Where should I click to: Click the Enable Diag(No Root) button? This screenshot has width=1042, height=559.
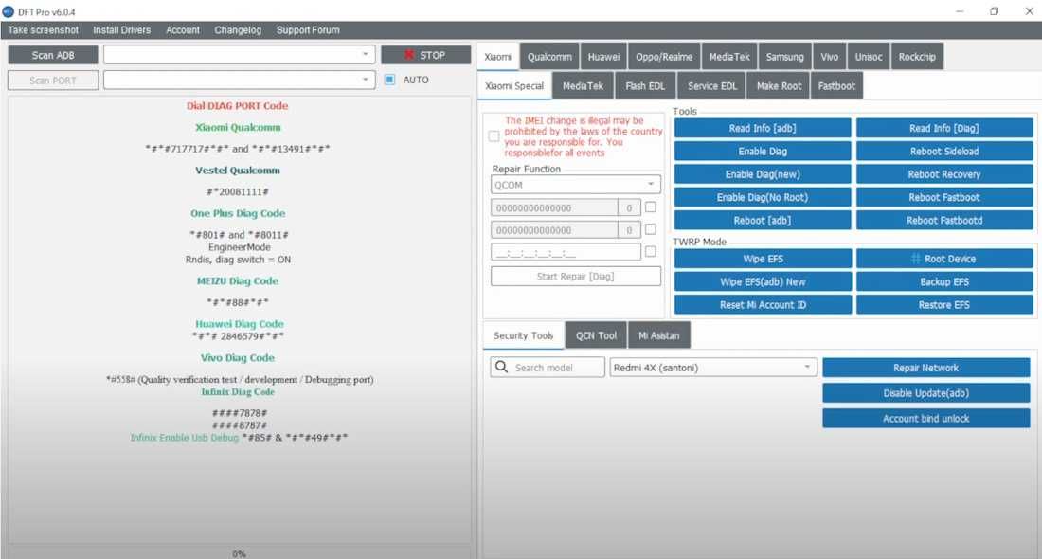[x=763, y=197]
